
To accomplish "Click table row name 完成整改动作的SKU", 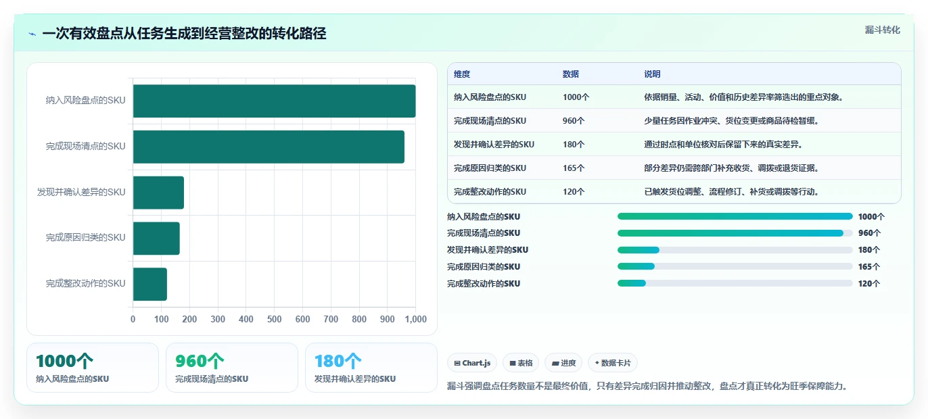I will point(490,192).
